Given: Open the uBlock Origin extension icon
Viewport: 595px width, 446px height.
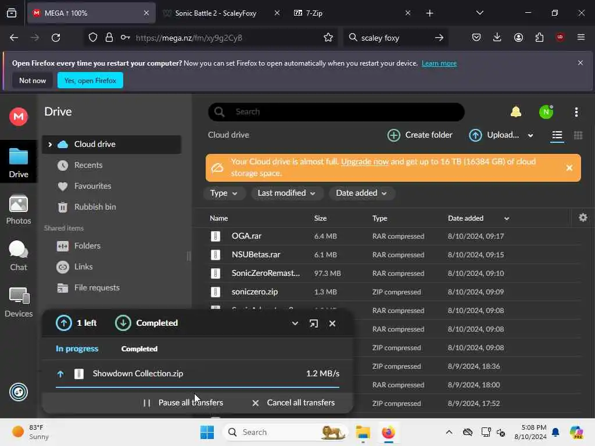Looking at the screenshot, I should (560, 37).
